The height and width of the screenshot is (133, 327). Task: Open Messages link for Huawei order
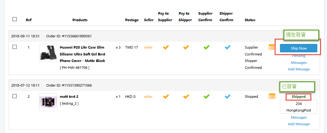[x=299, y=63]
